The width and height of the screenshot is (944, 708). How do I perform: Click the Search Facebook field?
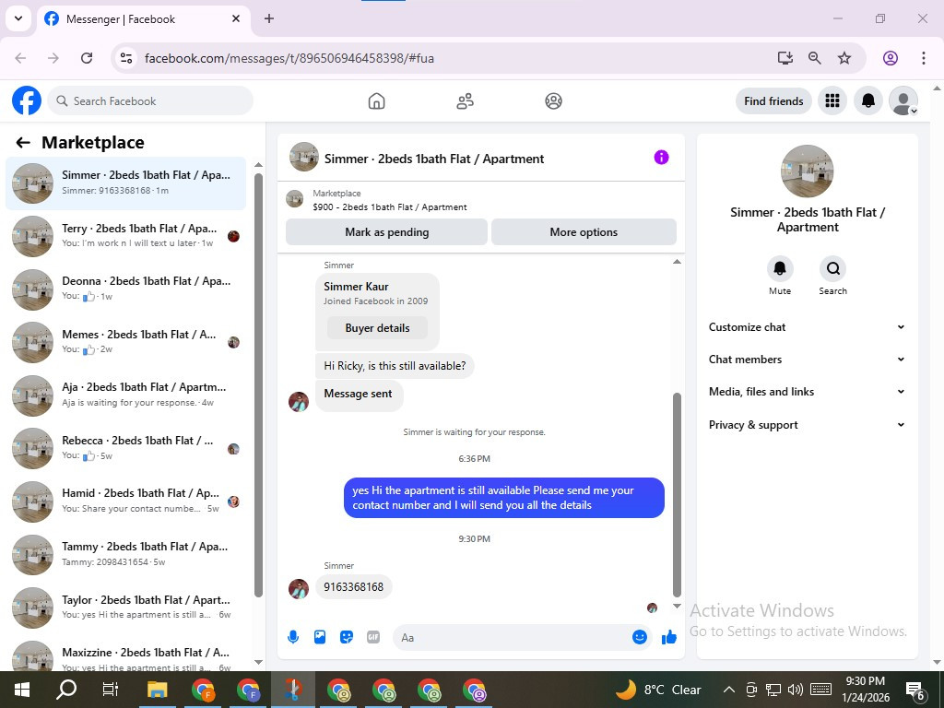pos(150,100)
